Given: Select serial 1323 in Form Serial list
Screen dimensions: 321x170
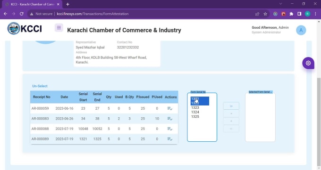Looking at the screenshot, I should (x=195, y=107).
